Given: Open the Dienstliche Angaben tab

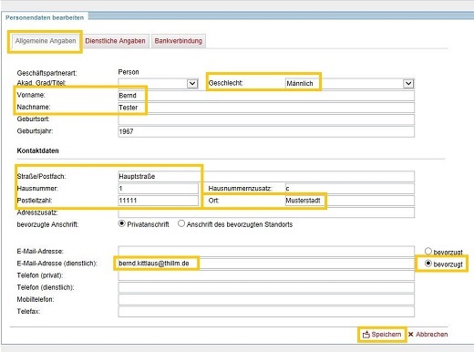Looking at the screenshot, I should (115, 41).
